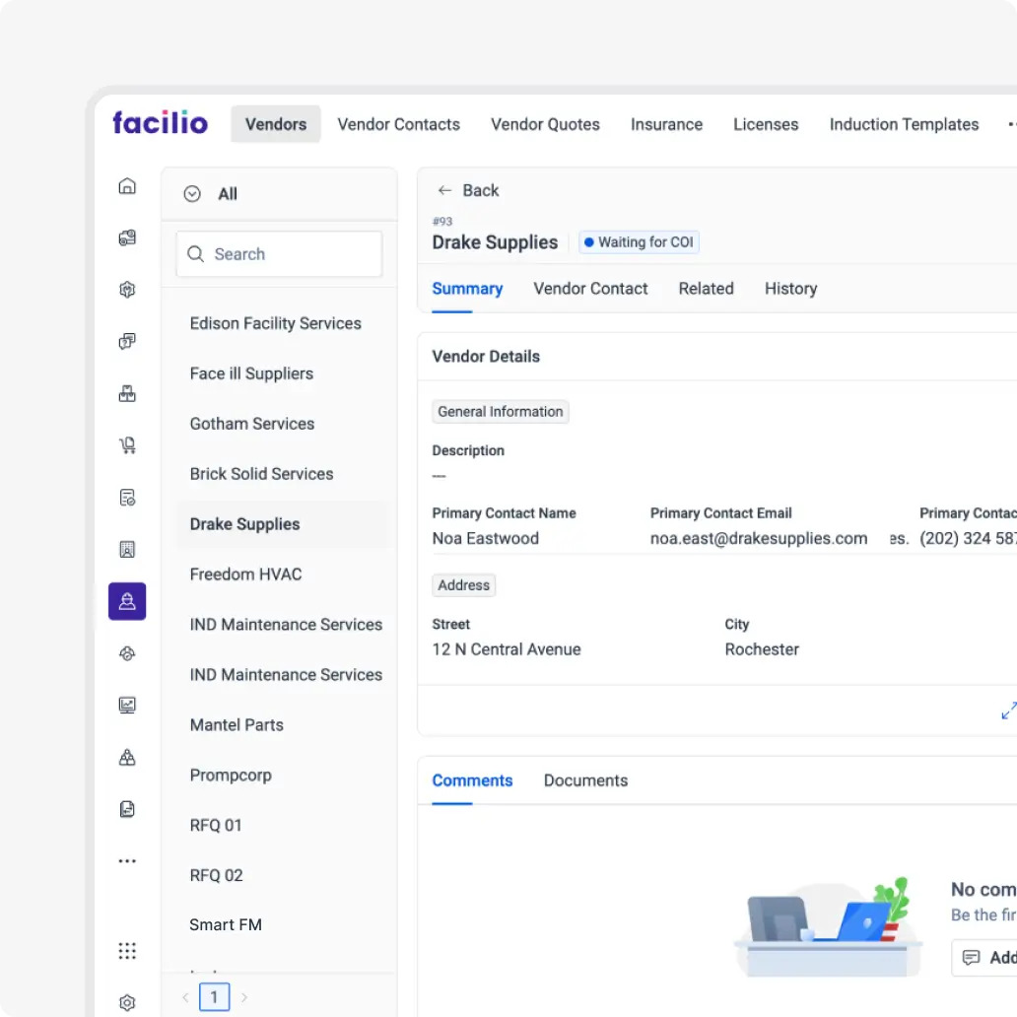Click the Waiting for COI status indicator
The height and width of the screenshot is (1017, 1017).
(x=639, y=241)
